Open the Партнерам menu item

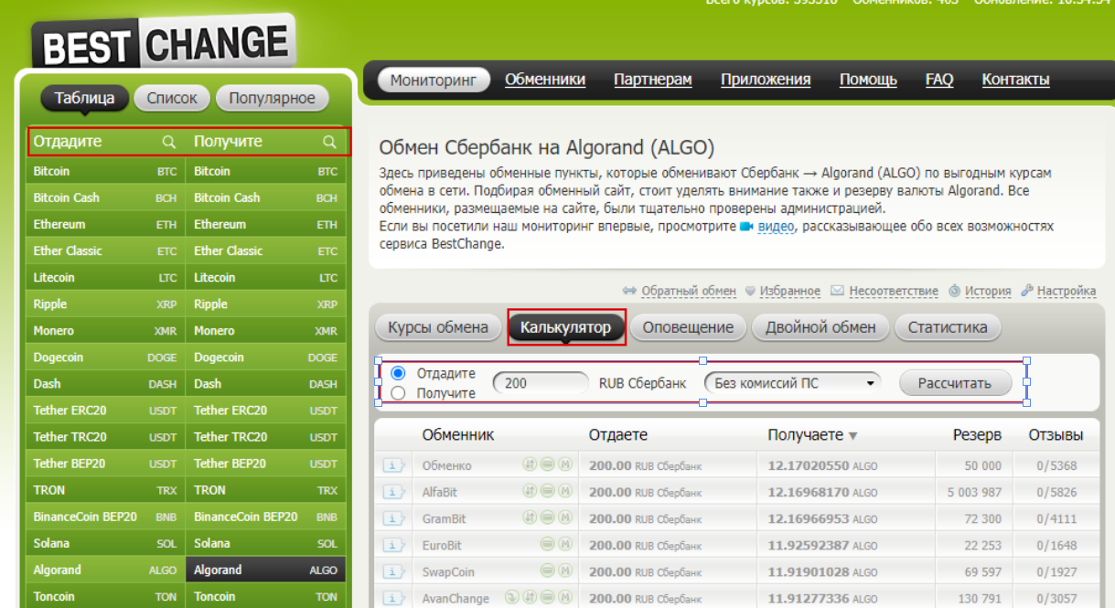tap(653, 80)
